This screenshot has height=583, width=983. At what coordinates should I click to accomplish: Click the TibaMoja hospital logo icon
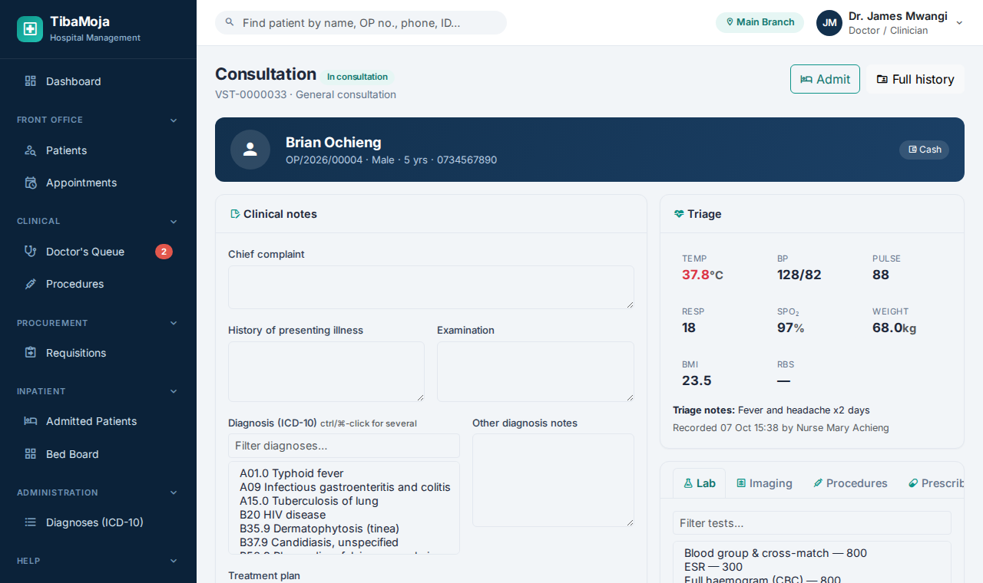coord(30,29)
